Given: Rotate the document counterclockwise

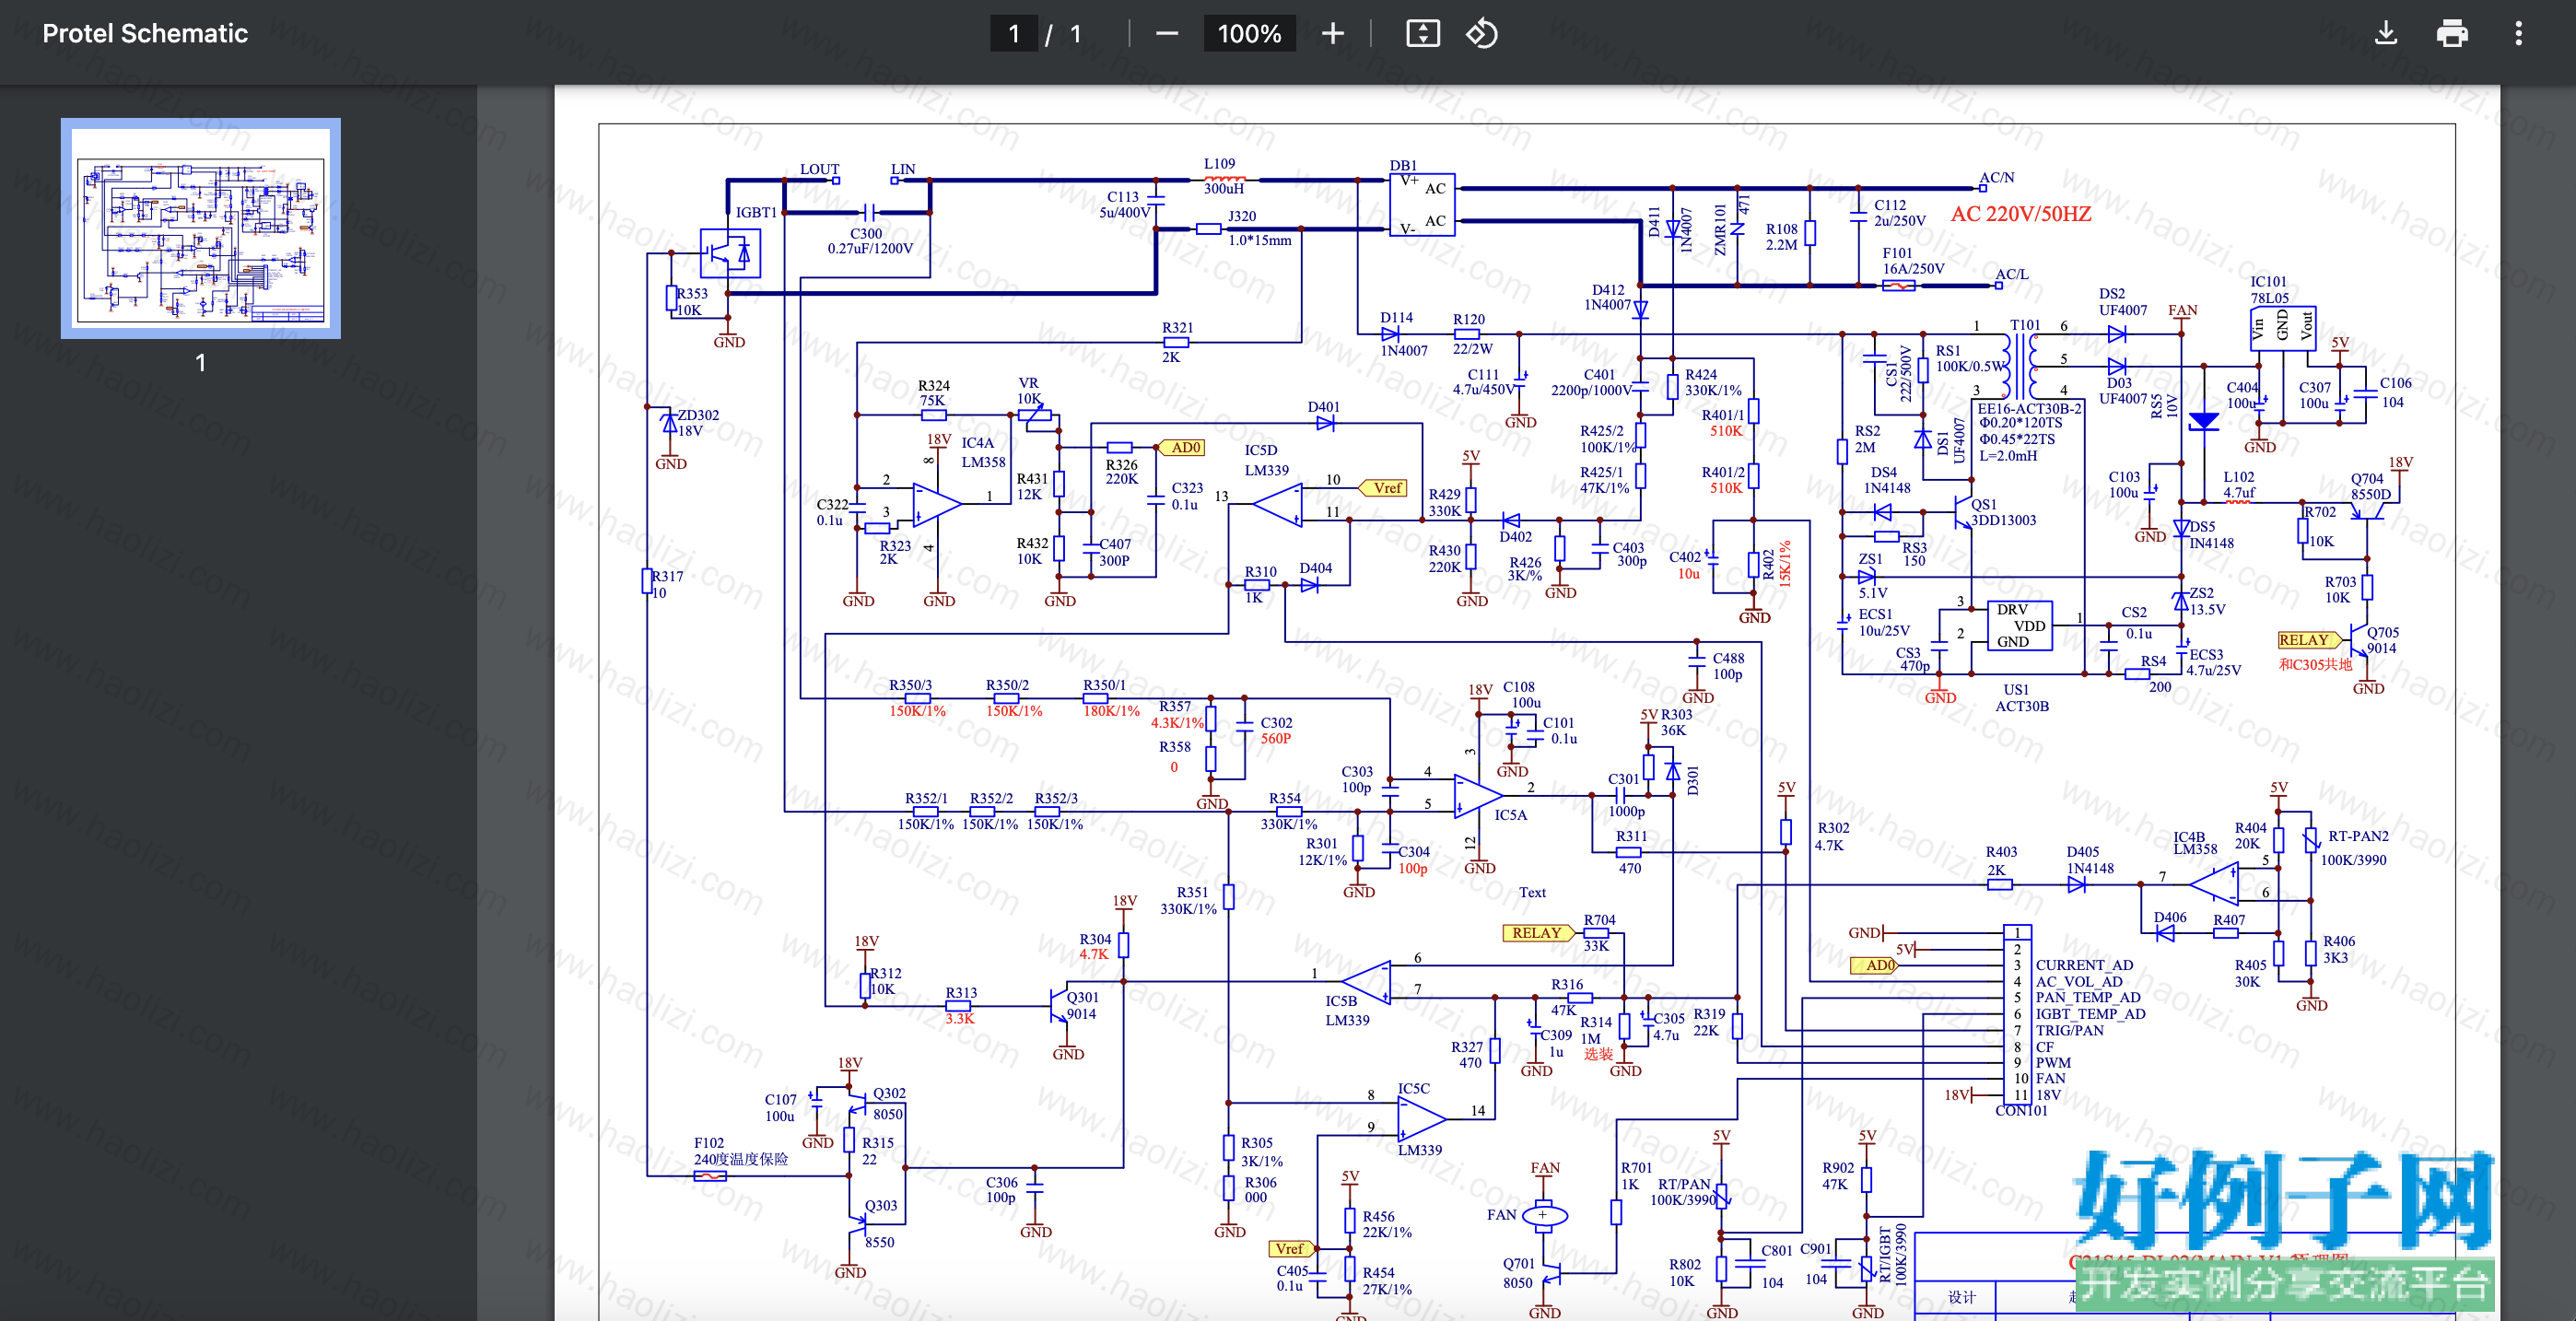Looking at the screenshot, I should pos(1482,34).
